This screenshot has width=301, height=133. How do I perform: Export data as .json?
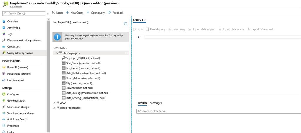click(202, 29)
